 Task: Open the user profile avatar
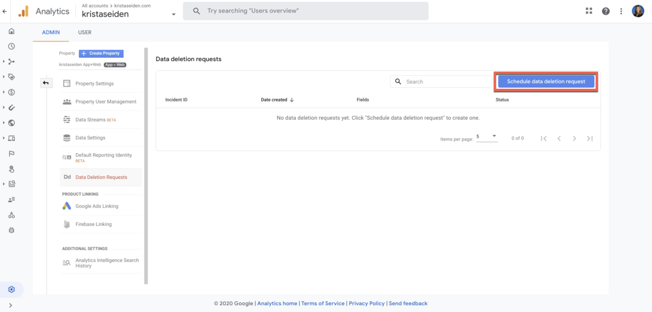(638, 11)
